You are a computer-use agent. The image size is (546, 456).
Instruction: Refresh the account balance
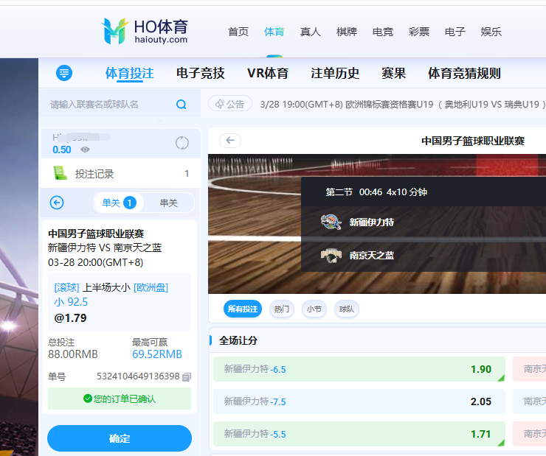coord(182,143)
